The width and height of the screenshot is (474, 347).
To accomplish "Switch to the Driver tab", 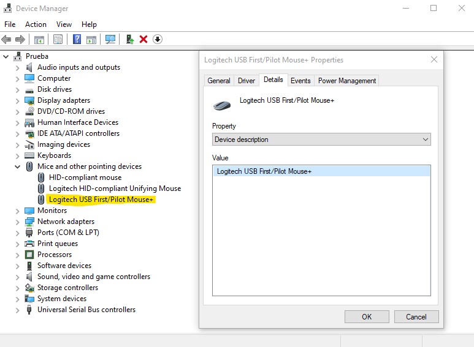I will point(247,81).
